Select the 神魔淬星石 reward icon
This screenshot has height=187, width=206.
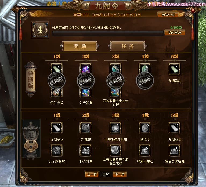pyautogui.click(x=145, y=150)
